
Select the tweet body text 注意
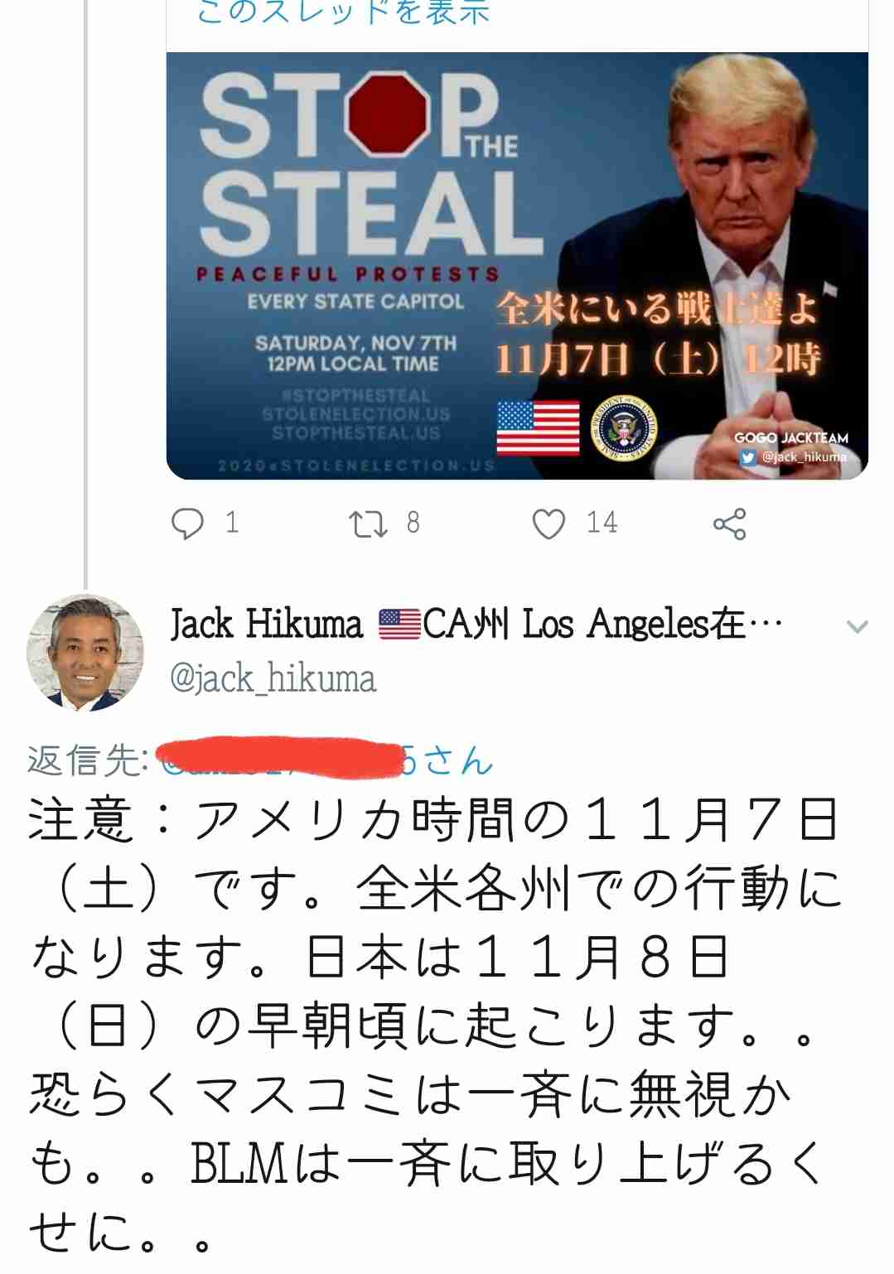coord(80,821)
